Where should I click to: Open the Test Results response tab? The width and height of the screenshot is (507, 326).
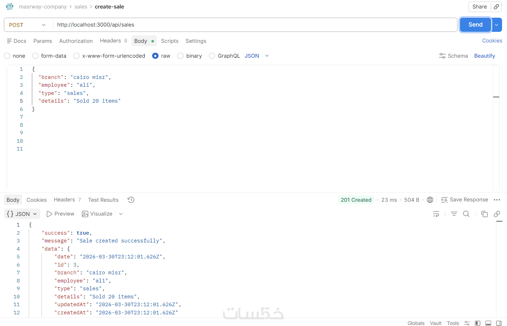click(x=103, y=200)
